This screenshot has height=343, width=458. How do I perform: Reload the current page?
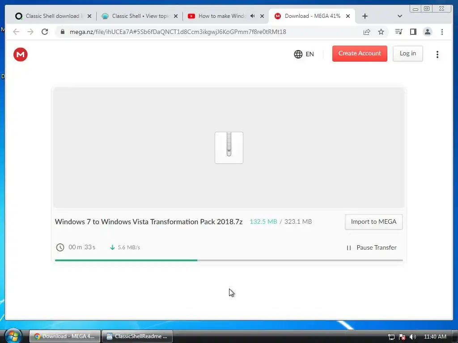click(x=45, y=32)
